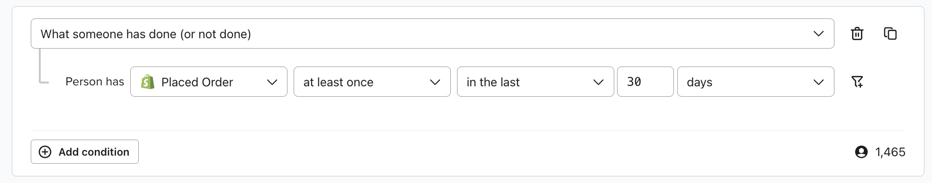Viewport: 932px width, 183px height.
Task: Click the 'Person has' label
Action: pyautogui.click(x=95, y=82)
